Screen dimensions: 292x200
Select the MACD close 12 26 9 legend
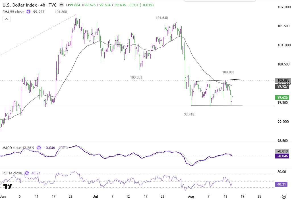coord(18,148)
